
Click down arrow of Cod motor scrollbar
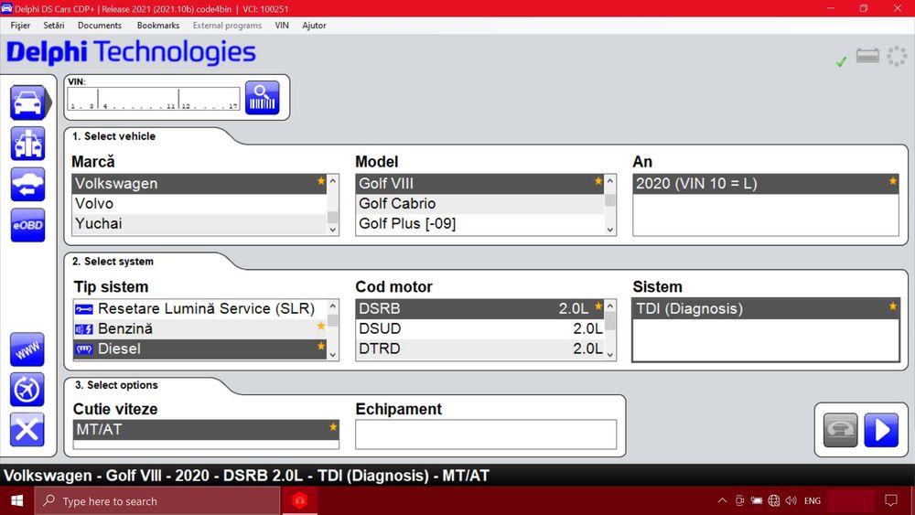[609, 355]
